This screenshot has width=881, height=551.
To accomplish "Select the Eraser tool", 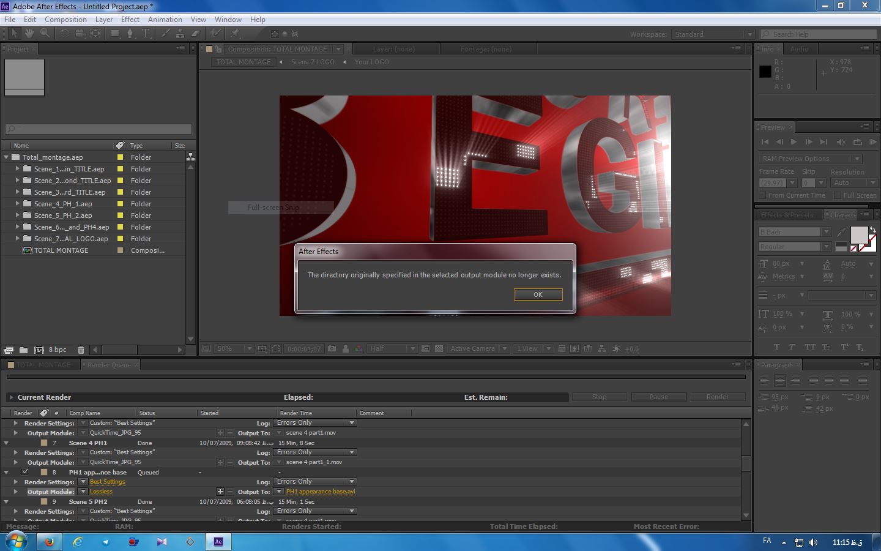I will pyautogui.click(x=196, y=34).
